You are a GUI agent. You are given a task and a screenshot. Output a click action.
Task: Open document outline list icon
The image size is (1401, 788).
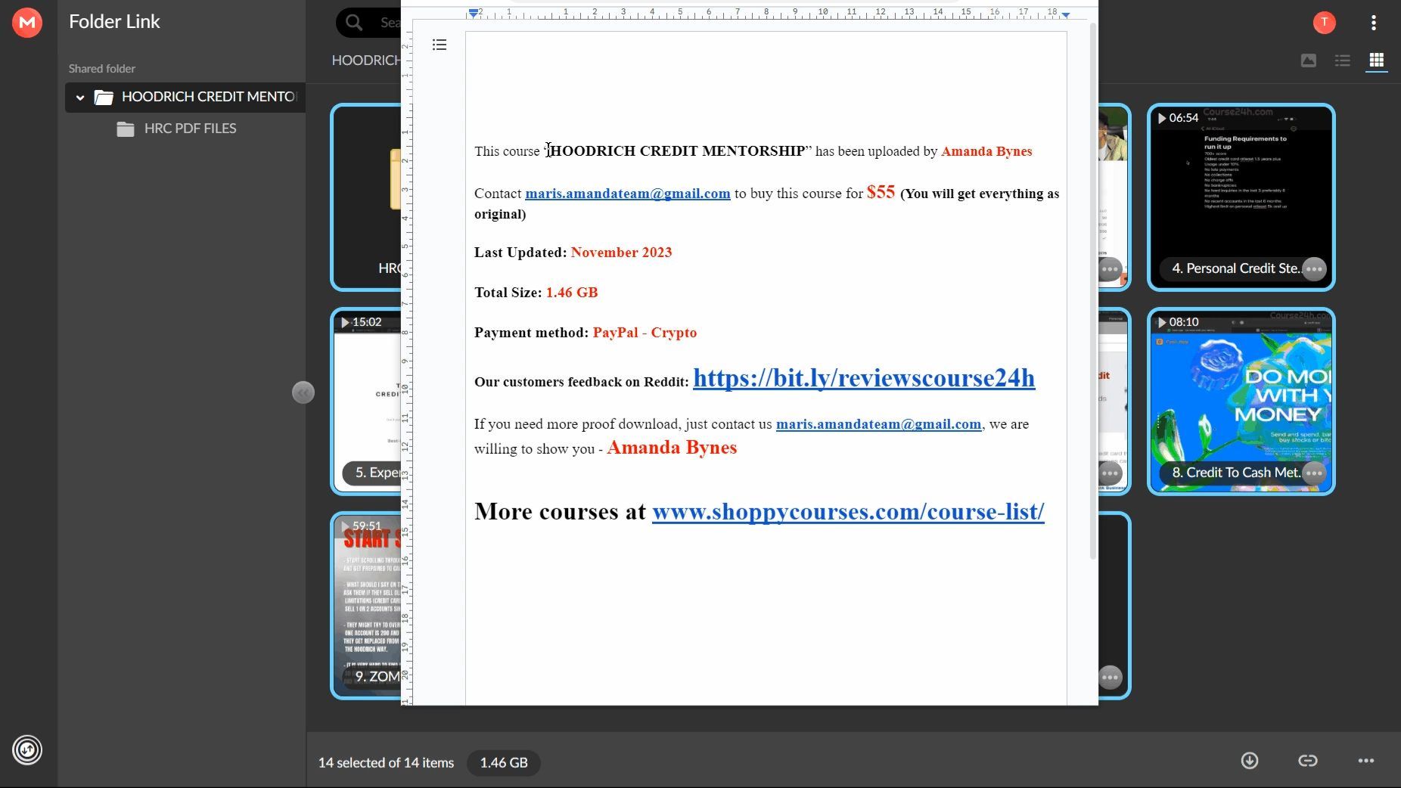[440, 45]
